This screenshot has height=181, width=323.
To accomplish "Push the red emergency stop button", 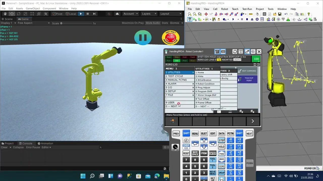I will tap(171, 38).
